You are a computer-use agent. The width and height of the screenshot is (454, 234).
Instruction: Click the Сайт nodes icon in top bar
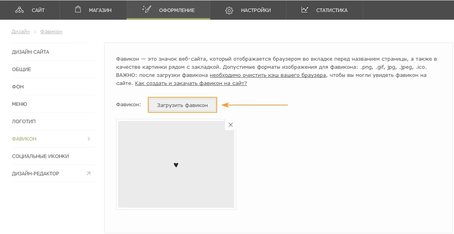tap(19, 10)
